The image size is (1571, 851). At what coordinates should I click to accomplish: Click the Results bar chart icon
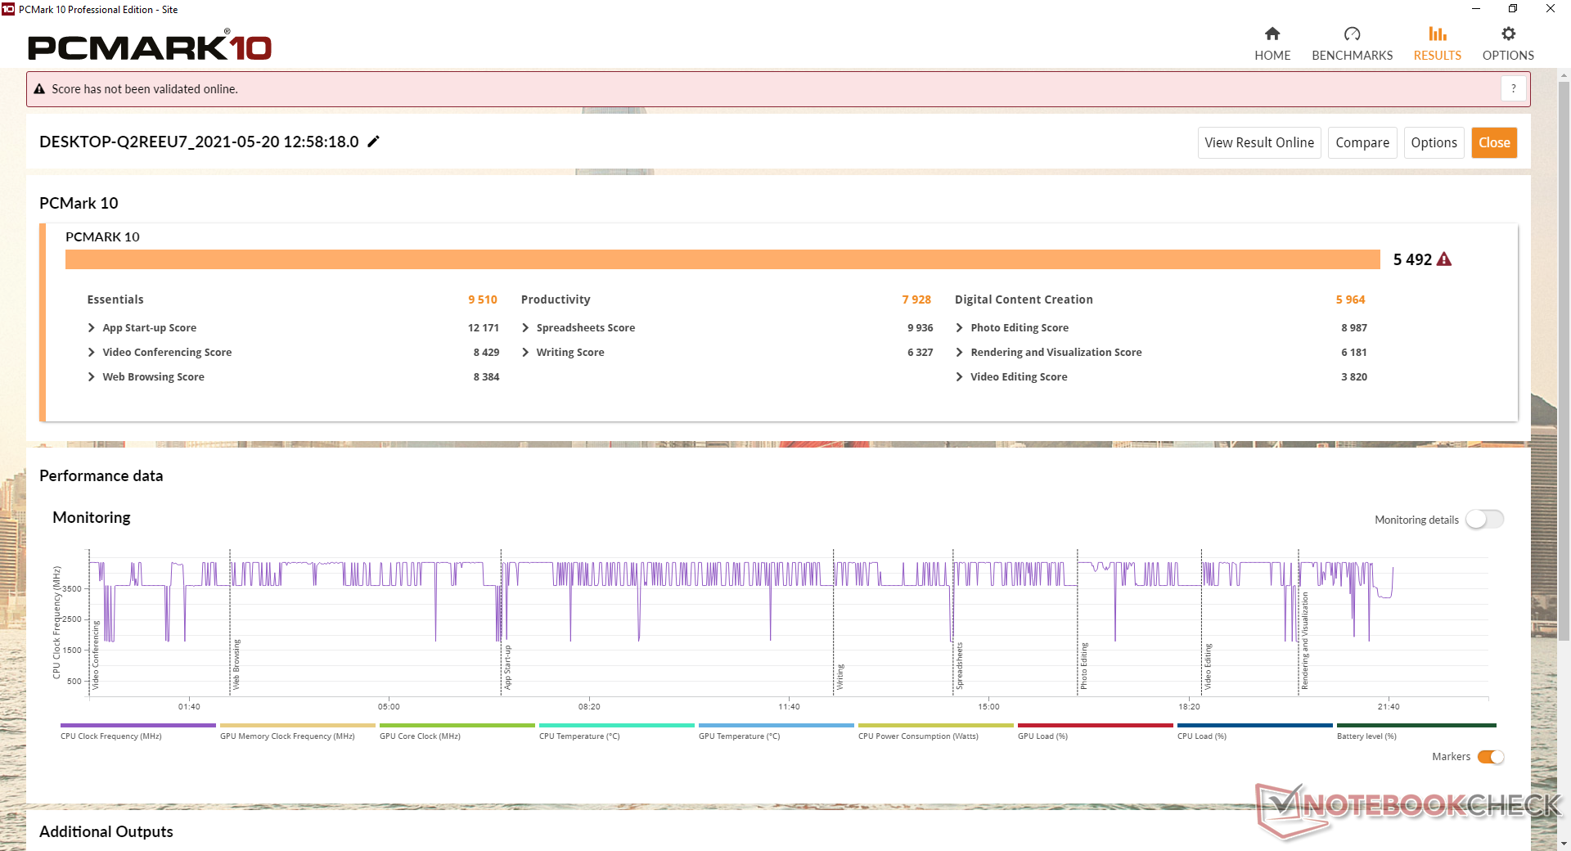tap(1438, 34)
